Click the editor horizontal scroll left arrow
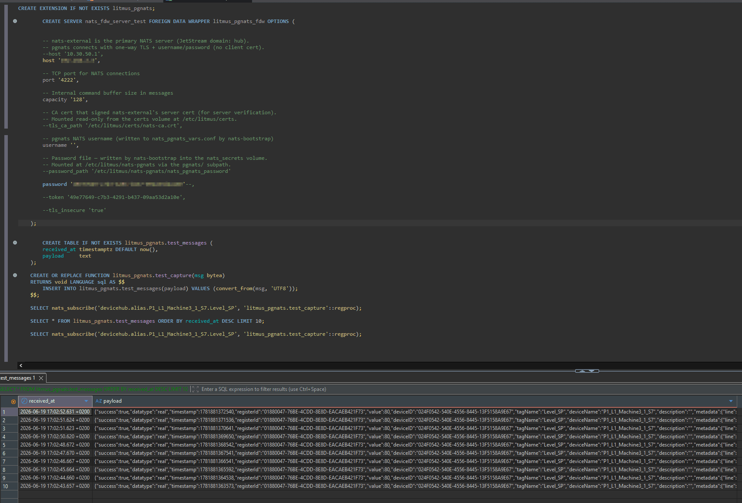The image size is (742, 503). 21,366
